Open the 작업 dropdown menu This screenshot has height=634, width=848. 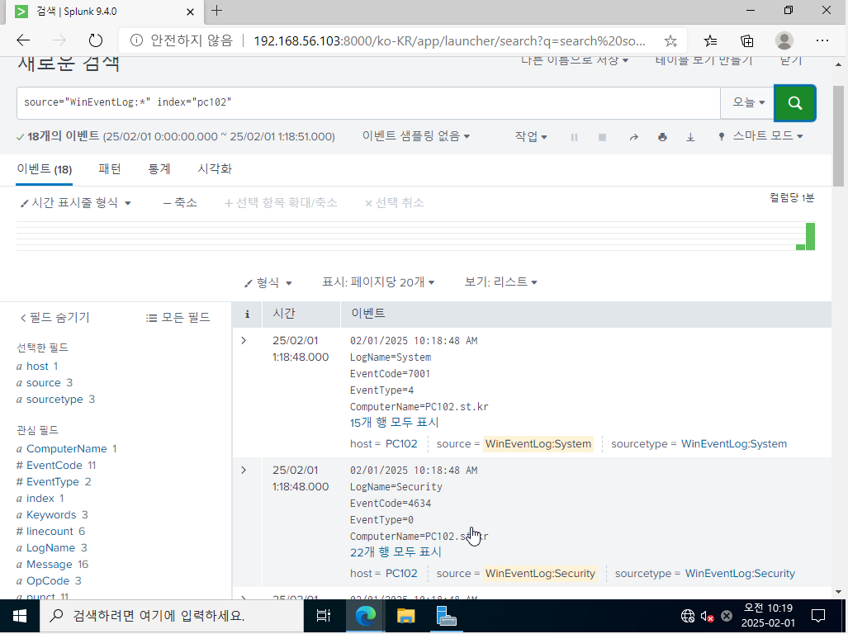pos(531,137)
